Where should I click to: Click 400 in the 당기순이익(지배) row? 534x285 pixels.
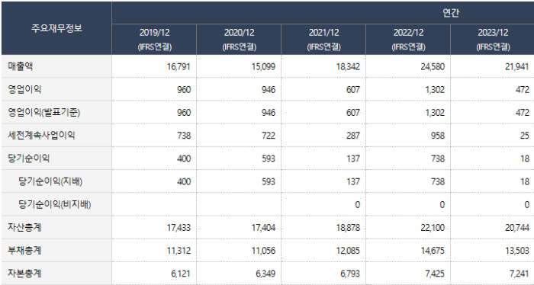(184, 181)
